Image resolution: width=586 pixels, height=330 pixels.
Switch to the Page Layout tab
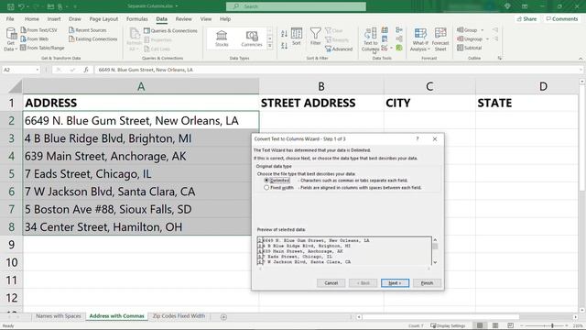[x=103, y=18]
